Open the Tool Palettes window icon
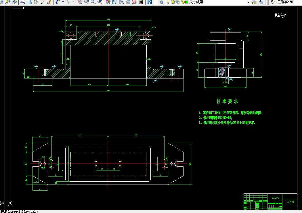Screen dimensions: 302x213 click(121, 2)
